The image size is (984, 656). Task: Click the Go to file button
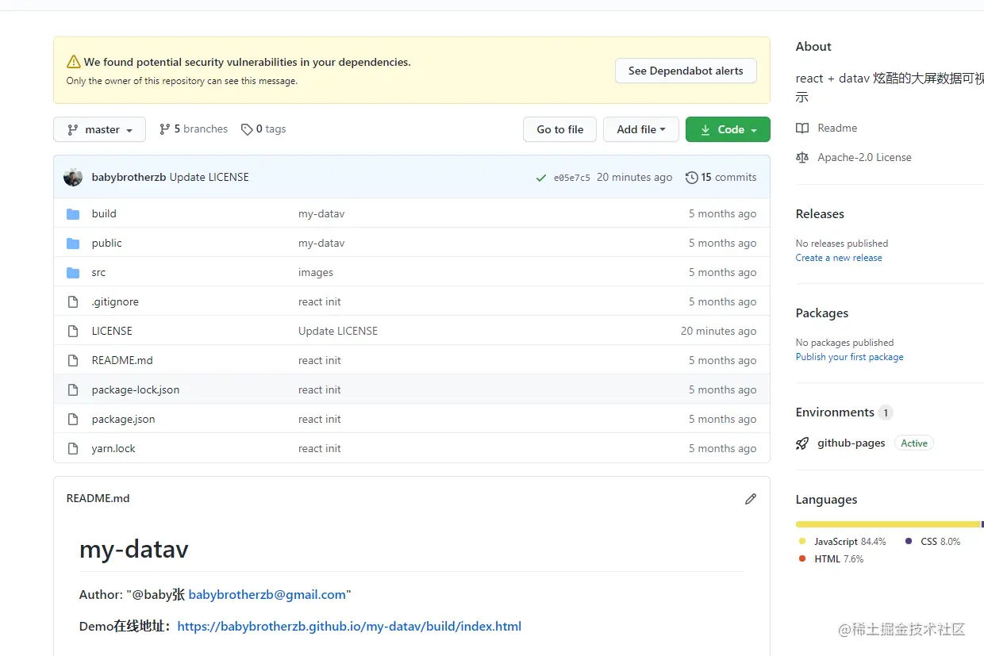coord(559,129)
